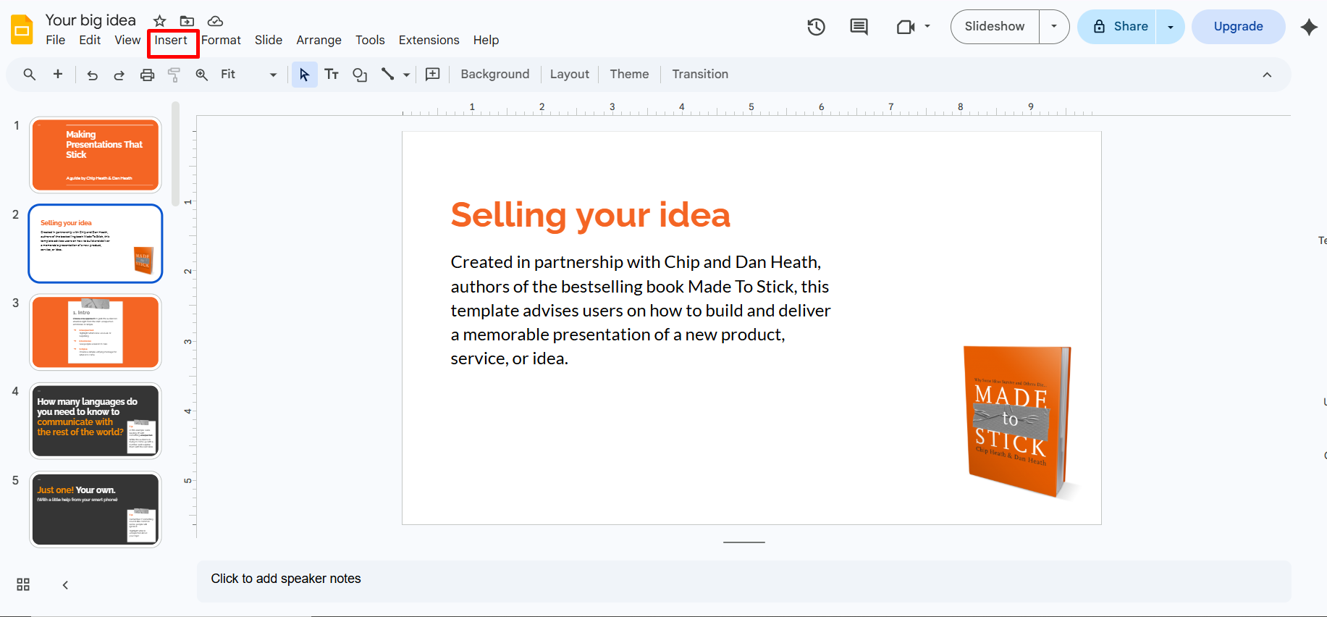Open the Edit menu

(90, 40)
